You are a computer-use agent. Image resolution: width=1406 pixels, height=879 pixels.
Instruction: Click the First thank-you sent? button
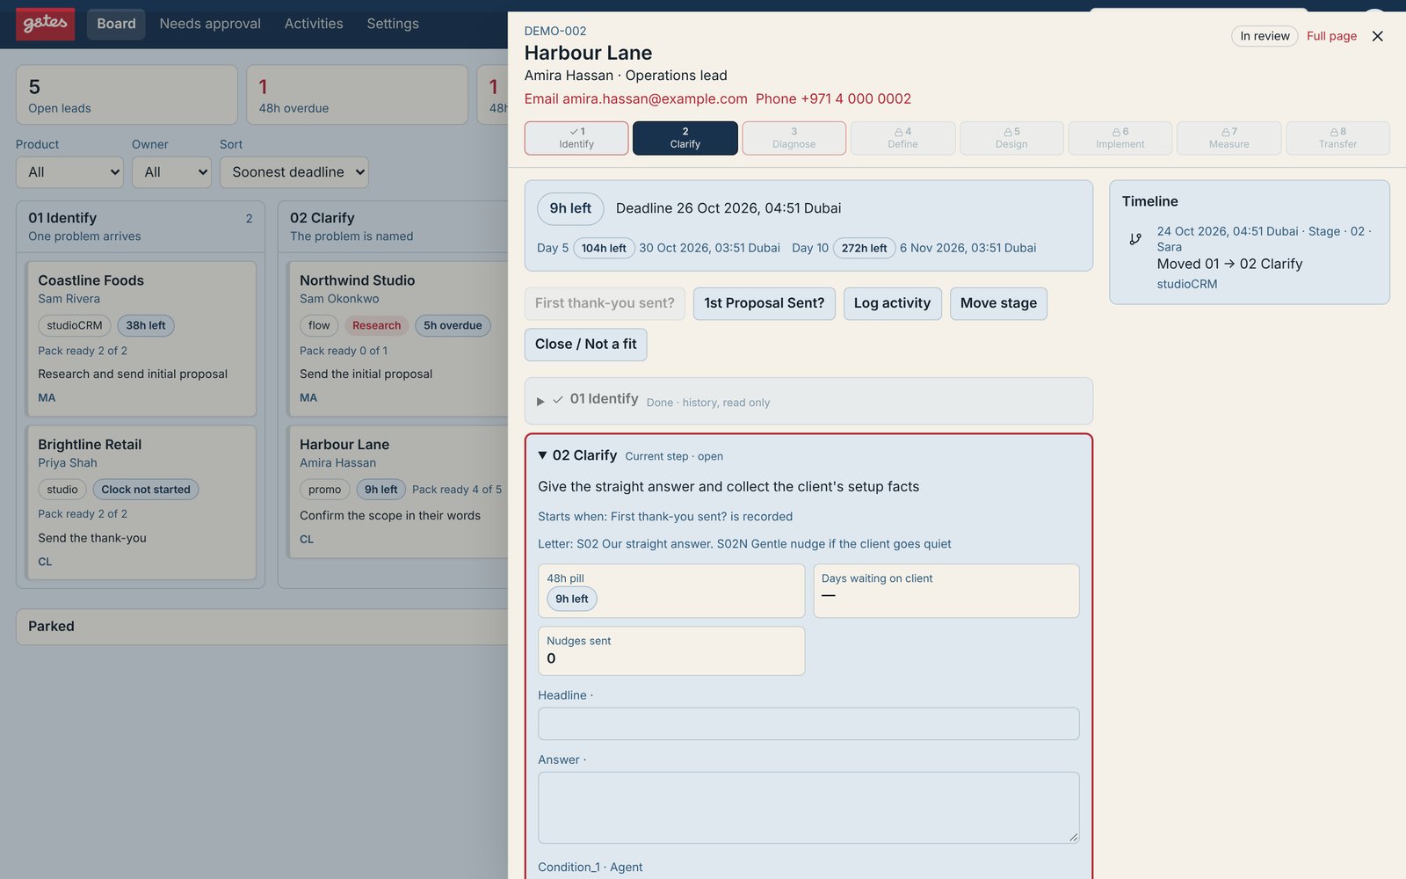605,303
